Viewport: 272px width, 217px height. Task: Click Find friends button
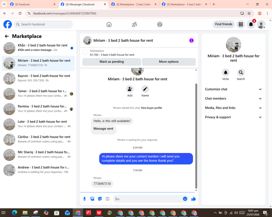[224, 24]
